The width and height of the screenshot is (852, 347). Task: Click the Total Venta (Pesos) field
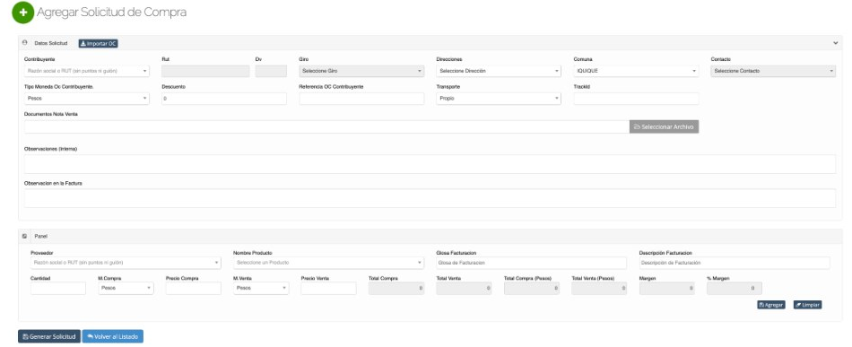599,289
